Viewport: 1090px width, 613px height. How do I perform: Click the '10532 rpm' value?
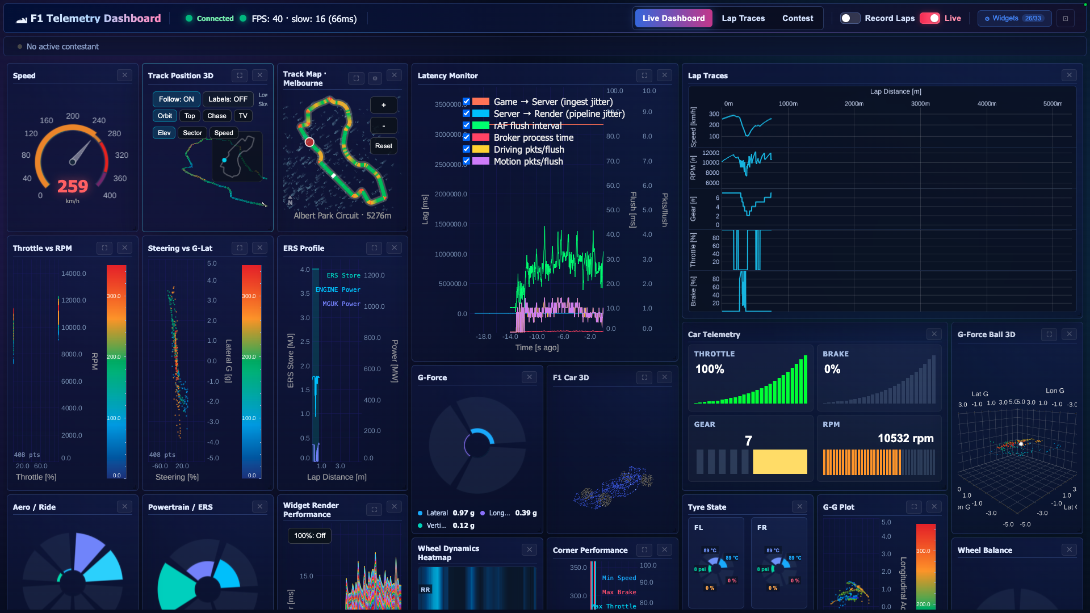pos(905,438)
